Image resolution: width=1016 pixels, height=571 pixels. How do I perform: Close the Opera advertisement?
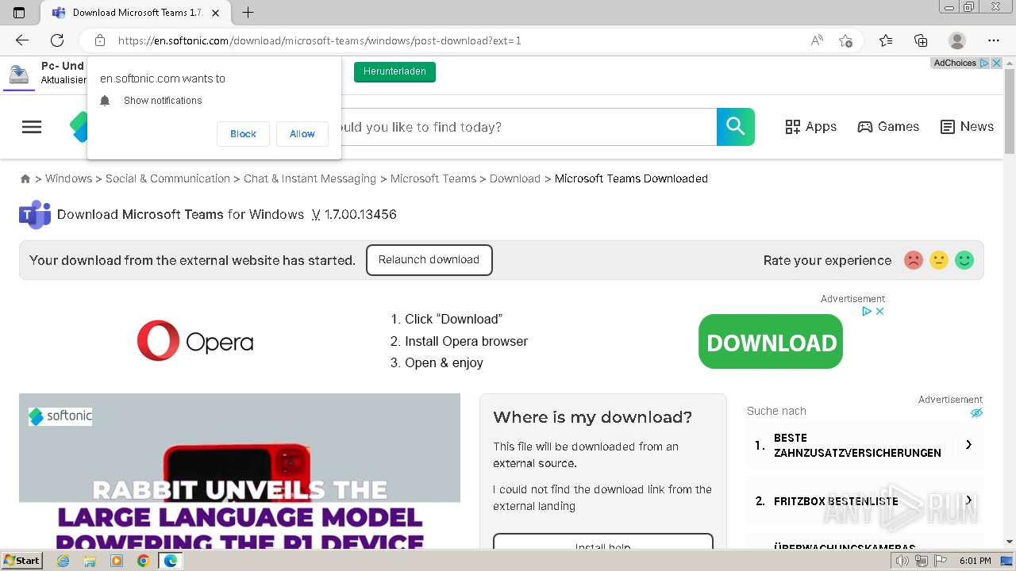pos(879,312)
